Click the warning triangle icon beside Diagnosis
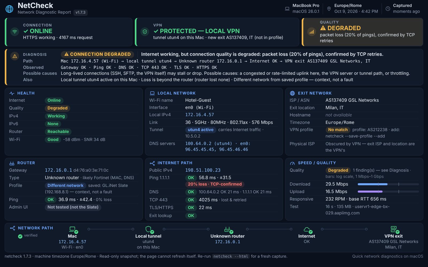This screenshot has width=428, height=267. [15, 56]
